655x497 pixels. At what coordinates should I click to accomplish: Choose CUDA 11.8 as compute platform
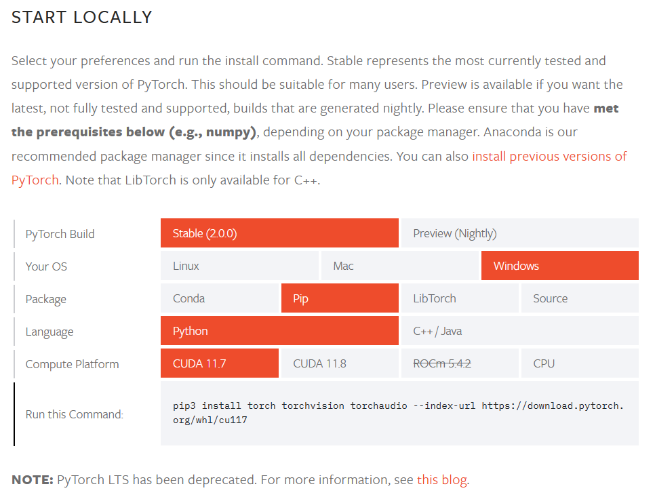[339, 363]
